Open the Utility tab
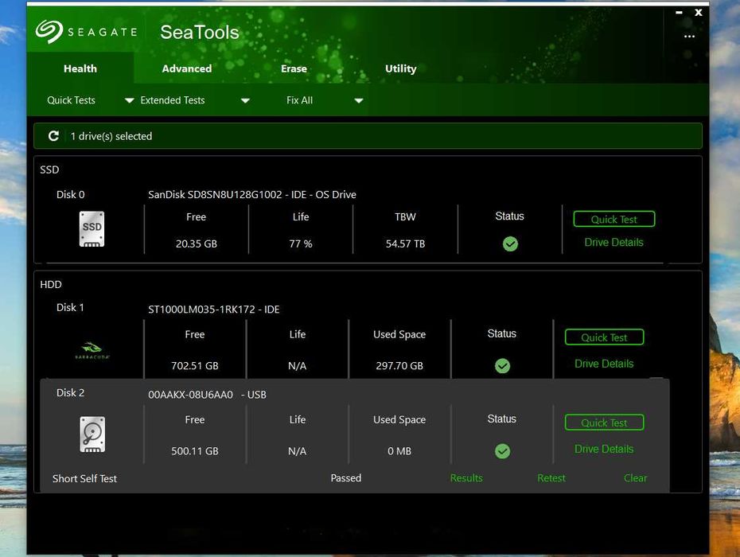Viewport: 740px width, 557px height. (x=401, y=68)
